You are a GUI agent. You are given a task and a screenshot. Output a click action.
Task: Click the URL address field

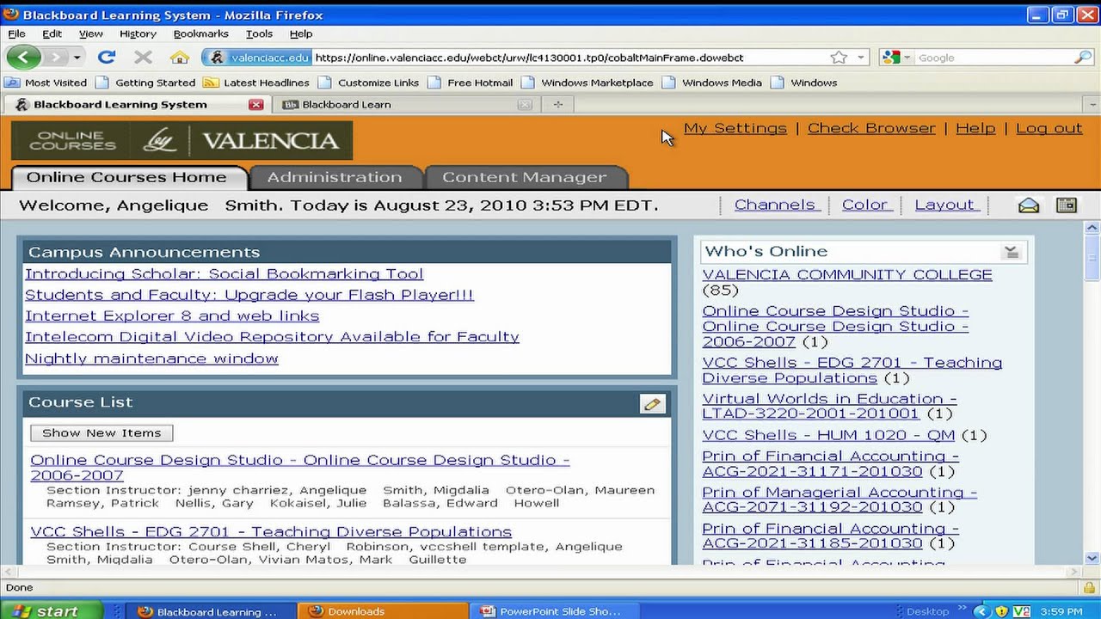pyautogui.click(x=568, y=58)
